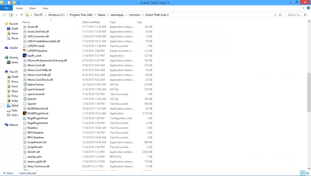The height and width of the screenshot is (176, 311).
Task: Navigate to Windows (C:) breadcrumb
Action: (56, 15)
